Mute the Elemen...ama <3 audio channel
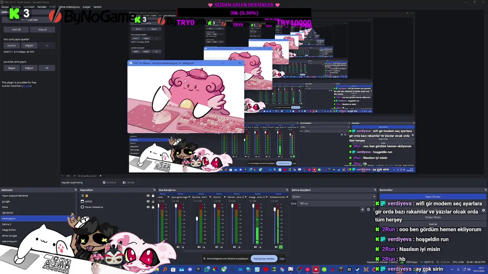 coord(234,247)
